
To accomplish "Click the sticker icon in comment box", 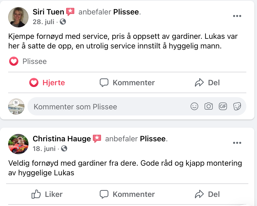I will click(237, 107).
